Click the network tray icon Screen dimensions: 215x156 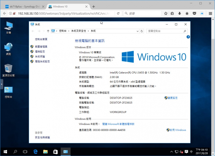pyautogui.click(x=176, y=152)
